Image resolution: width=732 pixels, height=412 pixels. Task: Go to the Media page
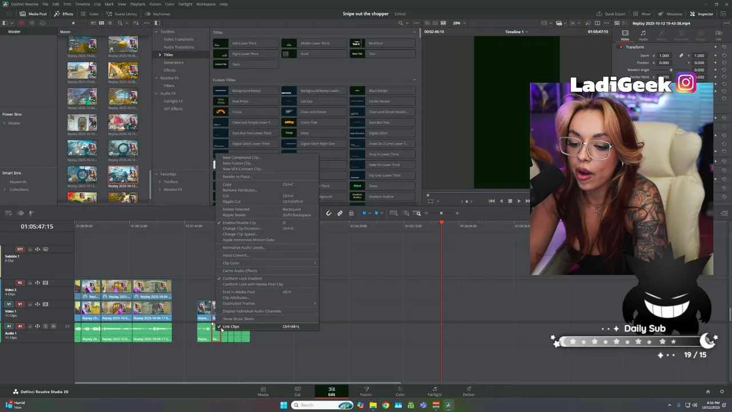coord(263,391)
